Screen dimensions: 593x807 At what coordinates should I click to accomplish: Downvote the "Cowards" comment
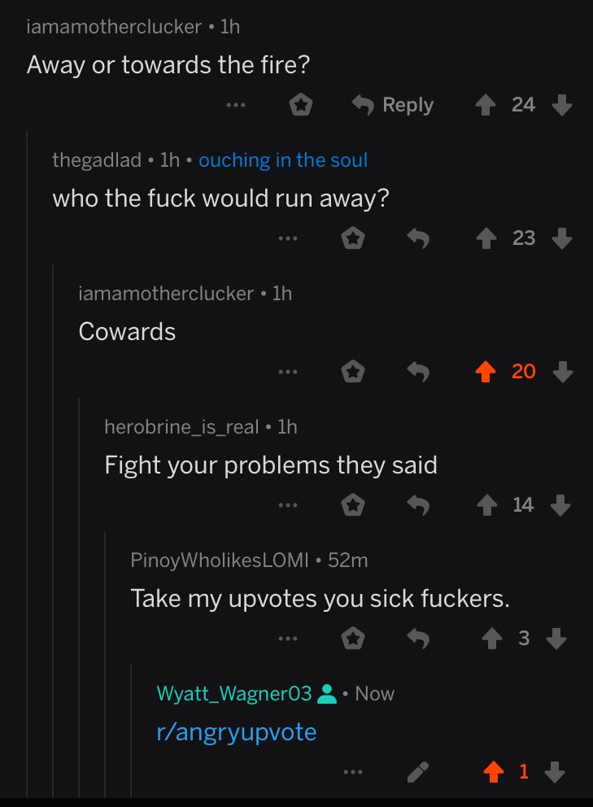coord(561,372)
